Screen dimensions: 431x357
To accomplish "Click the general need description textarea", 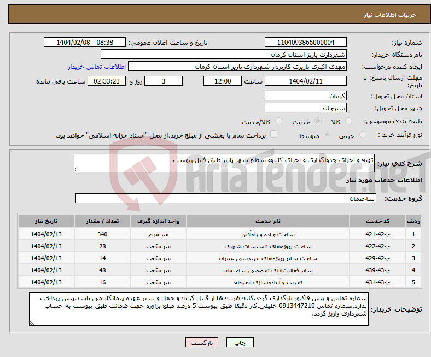I will point(224,163).
